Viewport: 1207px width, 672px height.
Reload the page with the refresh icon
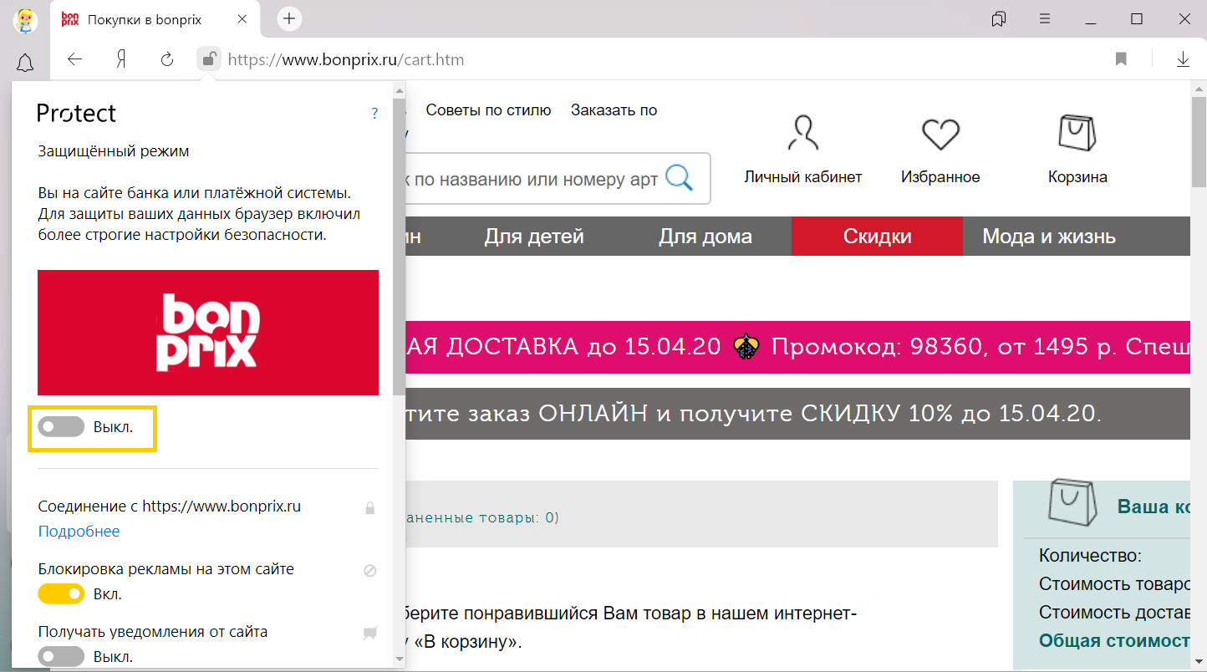click(166, 59)
